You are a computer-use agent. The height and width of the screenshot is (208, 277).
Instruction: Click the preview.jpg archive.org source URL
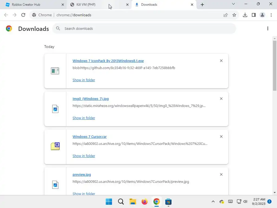[x=131, y=181]
